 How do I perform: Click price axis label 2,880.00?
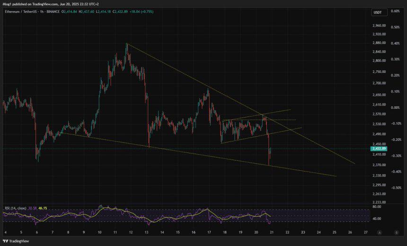379,43
